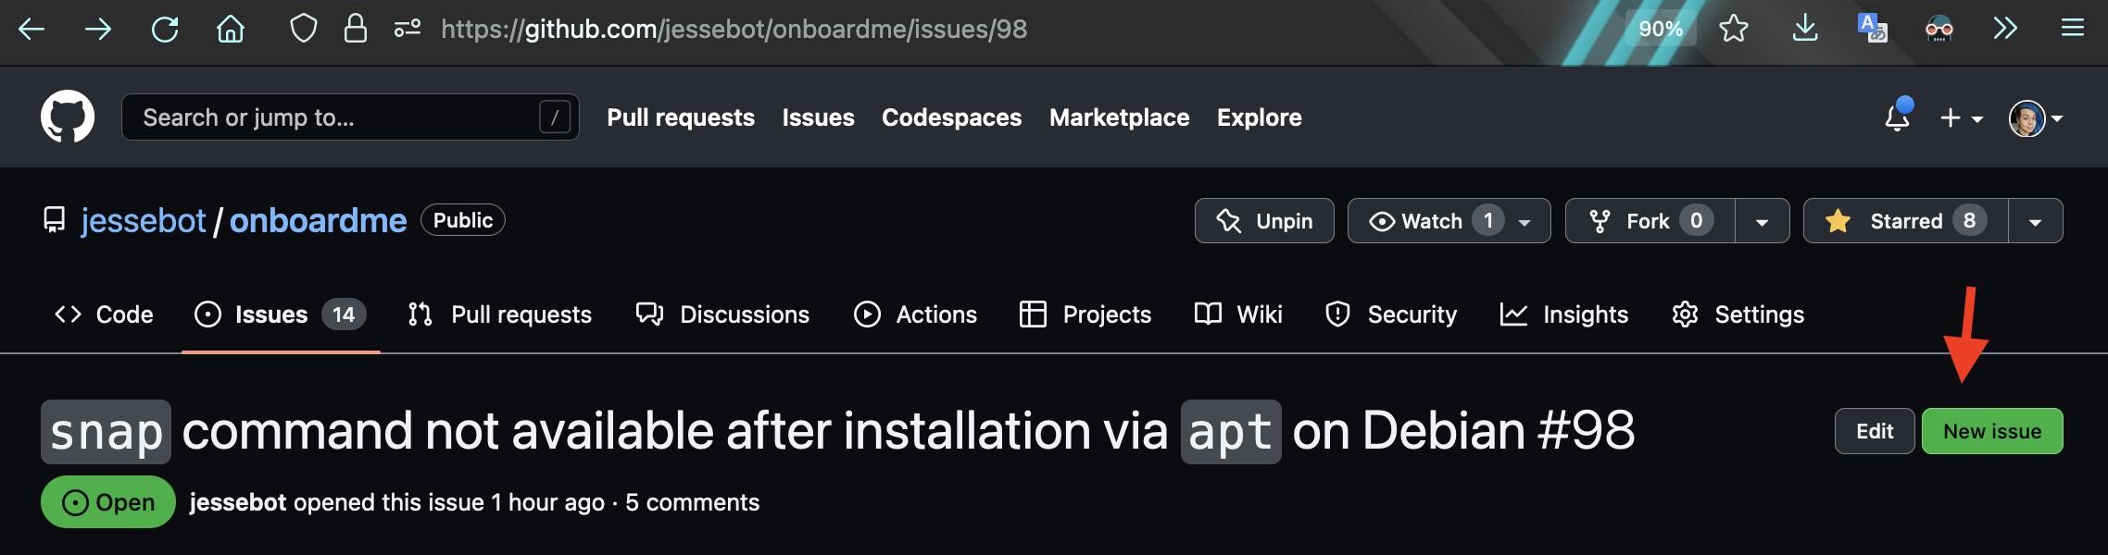Open Marketplace from the navigation bar

click(1119, 117)
